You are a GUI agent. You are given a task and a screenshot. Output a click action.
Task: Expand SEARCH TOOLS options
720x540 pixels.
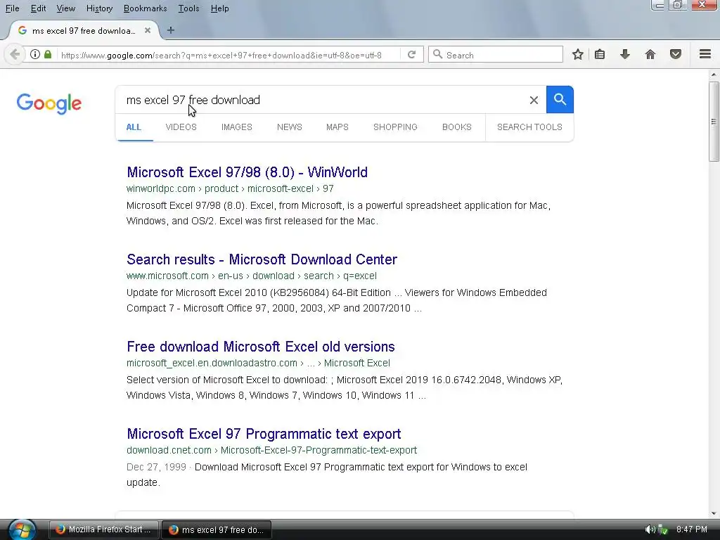pyautogui.click(x=529, y=127)
